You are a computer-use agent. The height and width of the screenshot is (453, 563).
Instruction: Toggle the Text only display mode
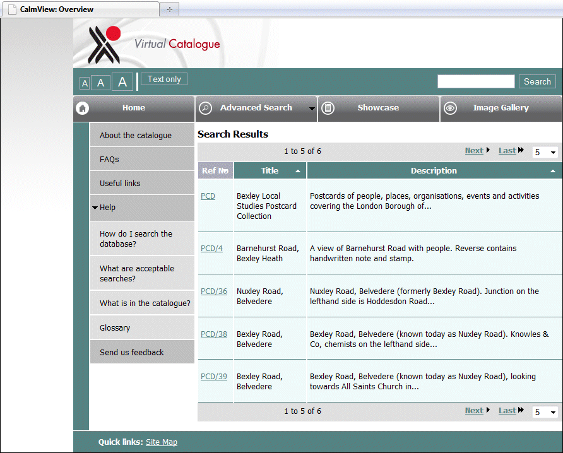coord(163,79)
